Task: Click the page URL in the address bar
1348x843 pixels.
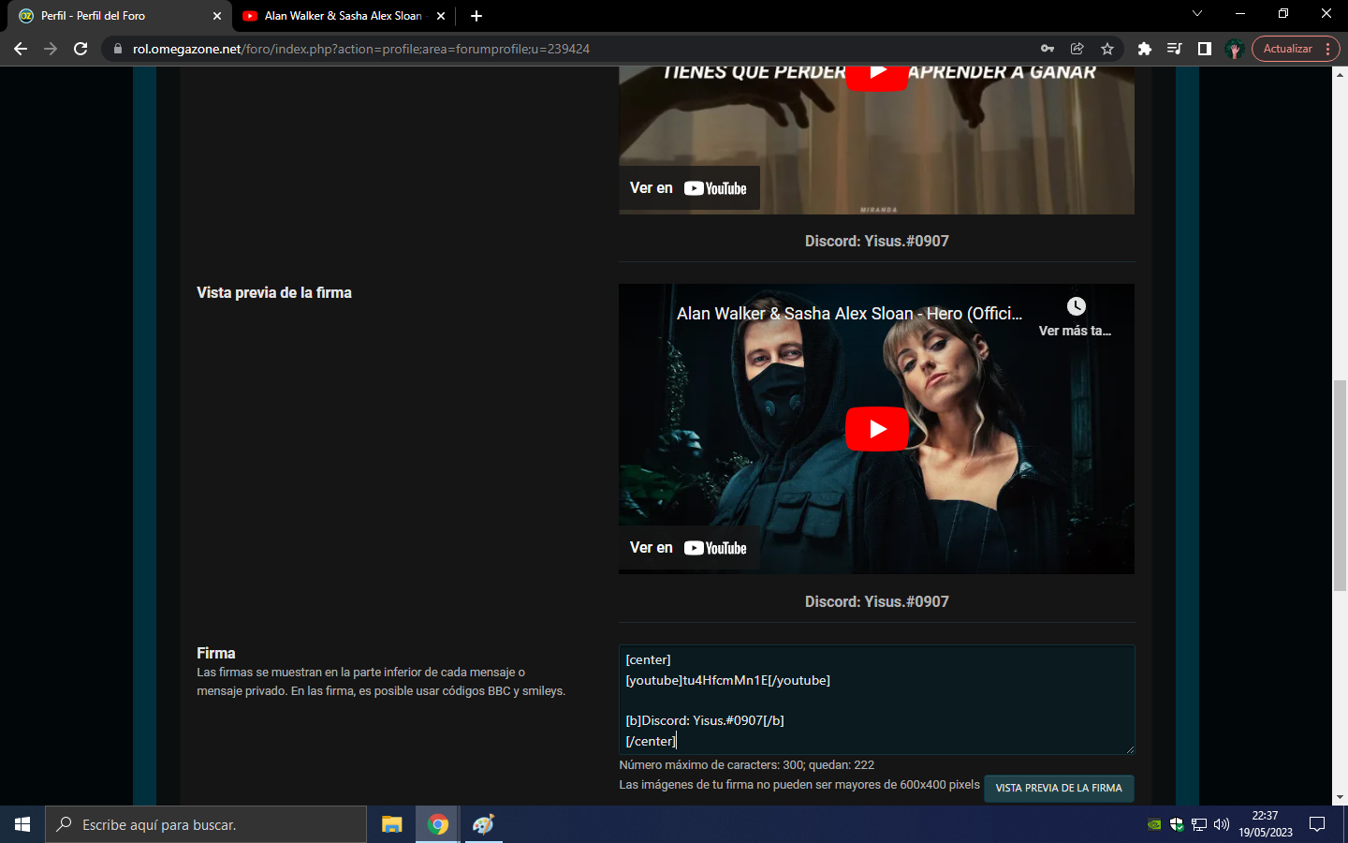Action: tap(361, 49)
